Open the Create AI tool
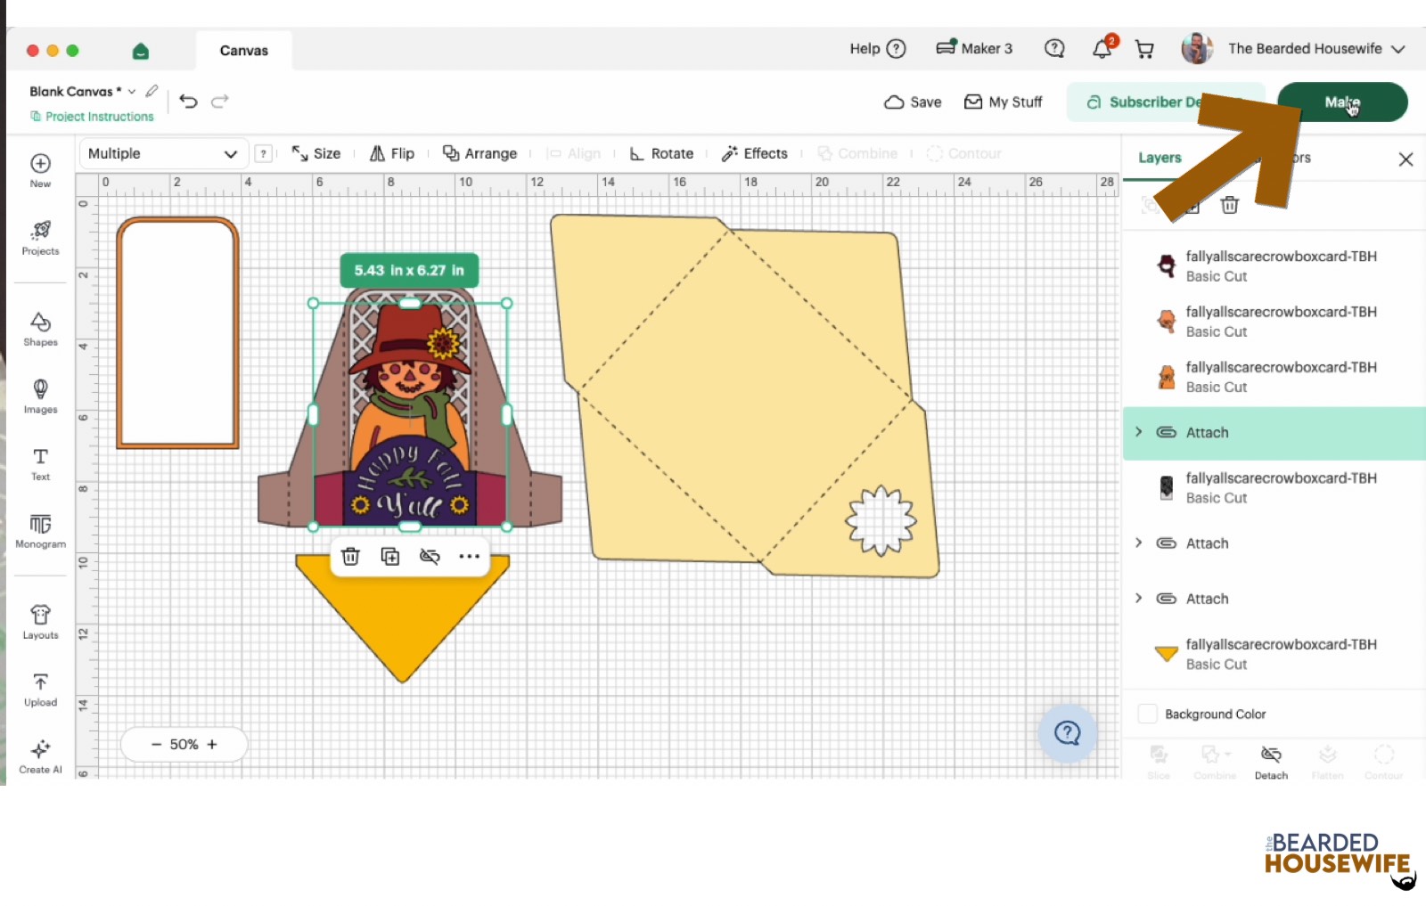This screenshot has width=1426, height=906. click(x=40, y=756)
